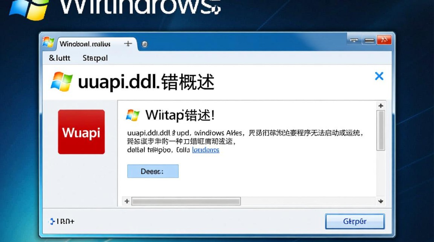This screenshot has width=434, height=242.
Task: Click the vertical scrollbar down arrow
Action: coord(381,201)
